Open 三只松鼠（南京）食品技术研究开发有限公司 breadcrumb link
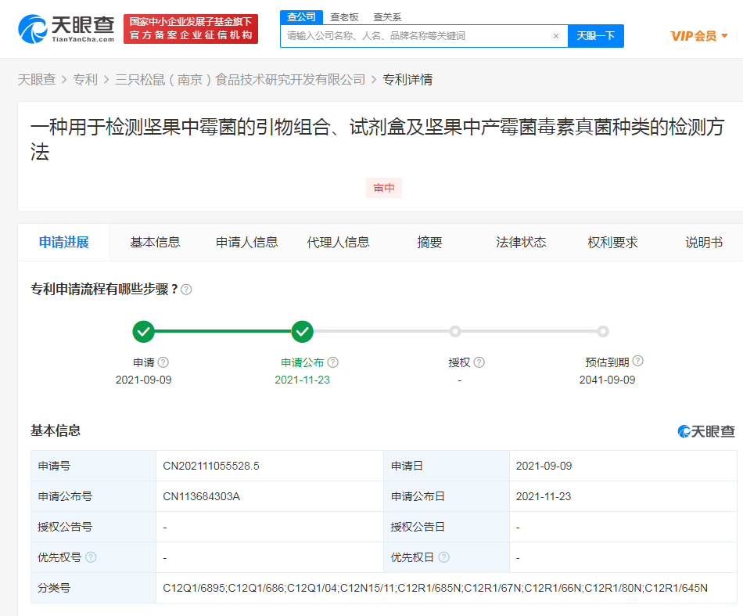The image size is (743, 616). point(240,79)
